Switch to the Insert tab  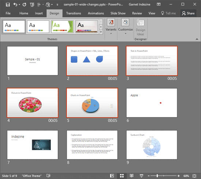point(39,13)
